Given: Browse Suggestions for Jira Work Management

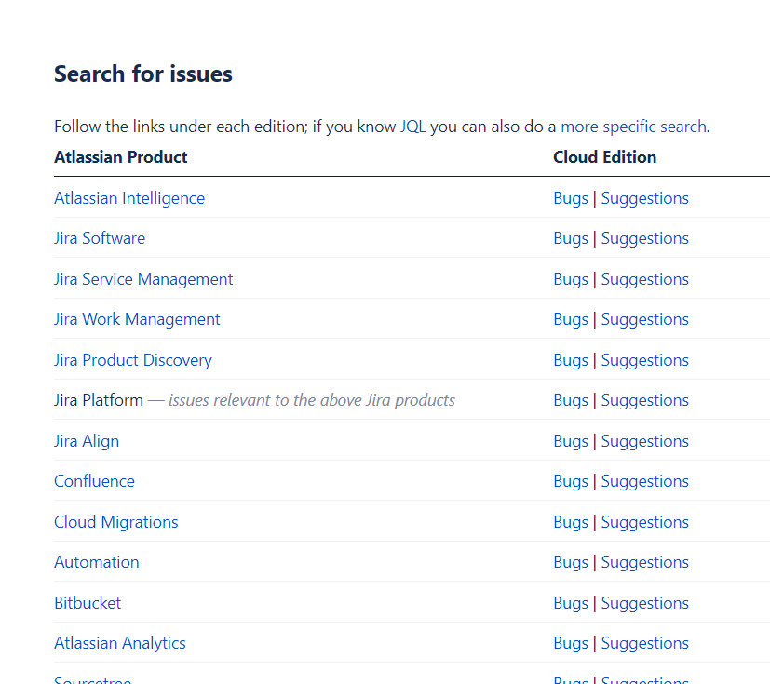Looking at the screenshot, I should coord(645,319).
